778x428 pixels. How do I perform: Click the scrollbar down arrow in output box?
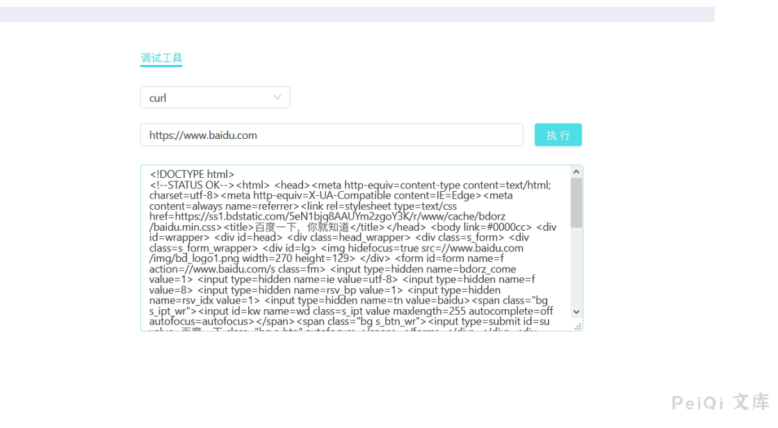tap(576, 312)
